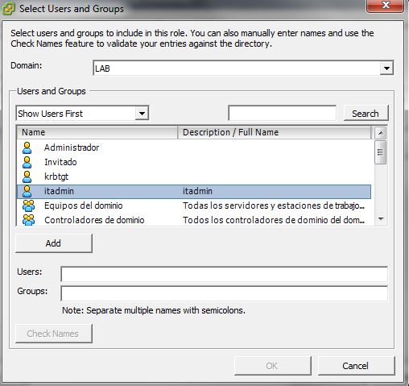The width and height of the screenshot is (409, 386).
Task: Click the 'Todos los controladores de dominio' description
Action: tap(274, 220)
